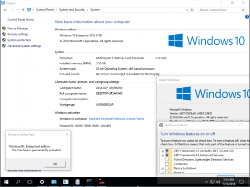Click the WORKGROUP value

[x=104, y=105]
